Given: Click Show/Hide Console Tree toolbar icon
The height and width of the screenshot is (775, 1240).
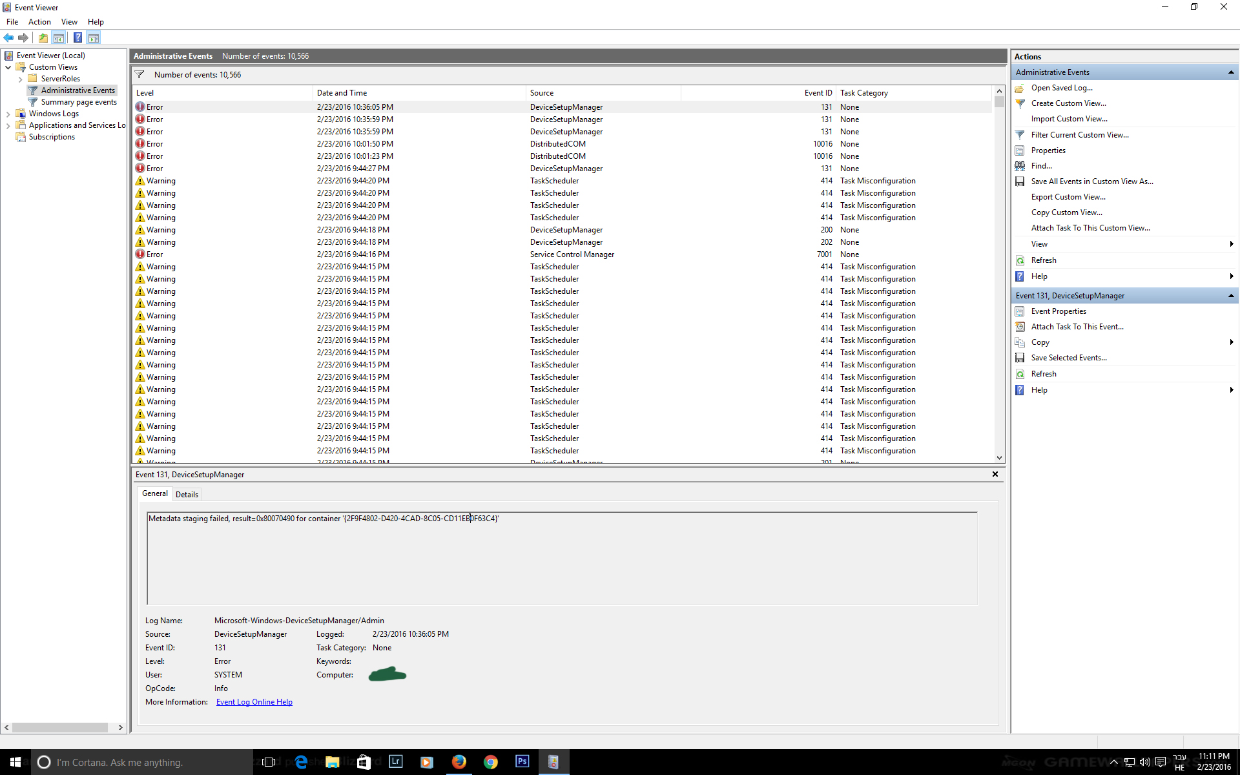Looking at the screenshot, I should point(59,37).
